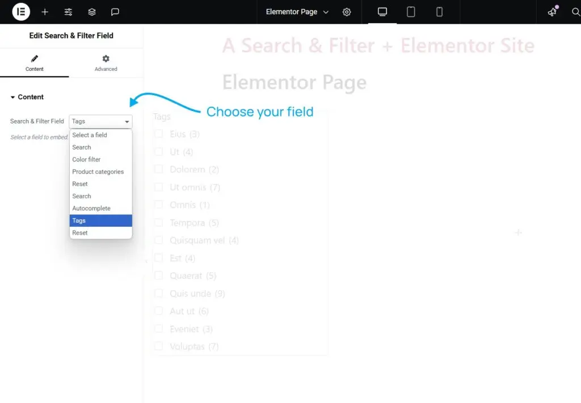Choose highlighted 'Tags' option
Image resolution: width=581 pixels, height=403 pixels.
(101, 220)
